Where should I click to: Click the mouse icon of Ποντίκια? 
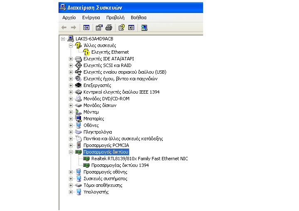tap(78, 139)
